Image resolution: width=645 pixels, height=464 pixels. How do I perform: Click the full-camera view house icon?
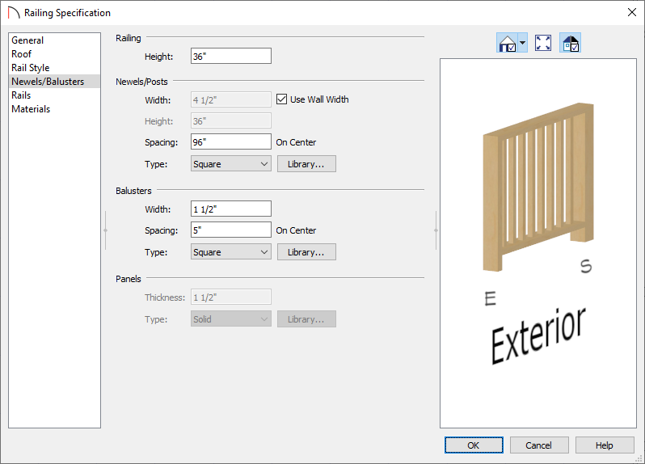(508, 43)
